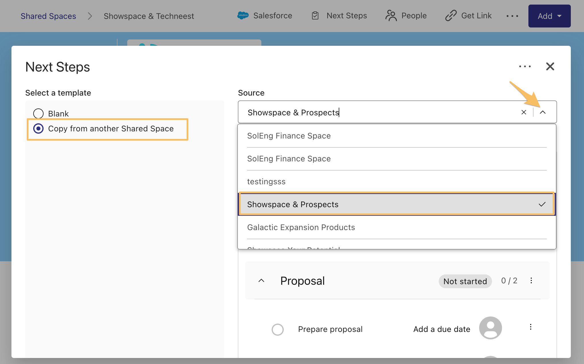
Task: Open the Salesforce integration icon
Action: (x=243, y=15)
